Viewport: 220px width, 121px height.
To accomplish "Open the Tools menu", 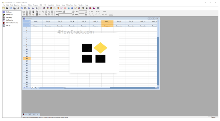I will [x=63, y=5].
